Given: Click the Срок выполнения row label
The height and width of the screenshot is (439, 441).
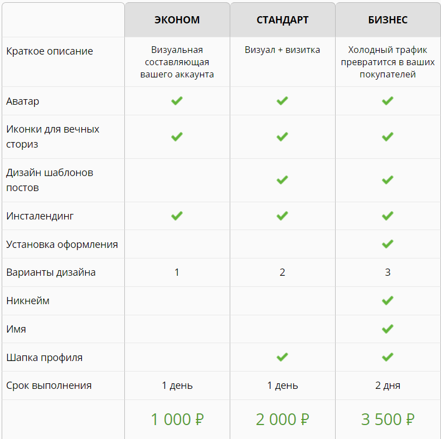Looking at the screenshot, I should coord(49,386).
